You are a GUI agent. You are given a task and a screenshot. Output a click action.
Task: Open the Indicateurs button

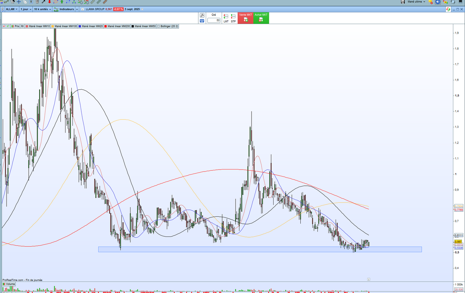pos(64,9)
